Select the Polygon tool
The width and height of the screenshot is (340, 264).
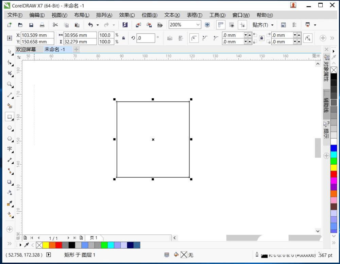point(10,139)
